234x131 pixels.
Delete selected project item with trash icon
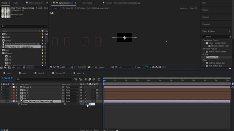(24, 68)
